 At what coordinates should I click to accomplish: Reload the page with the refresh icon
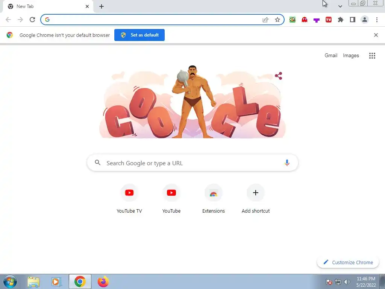click(32, 20)
